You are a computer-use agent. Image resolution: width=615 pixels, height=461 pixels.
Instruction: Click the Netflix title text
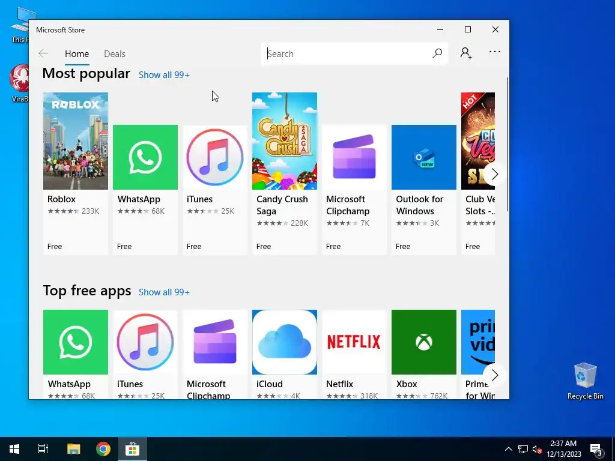tap(340, 384)
